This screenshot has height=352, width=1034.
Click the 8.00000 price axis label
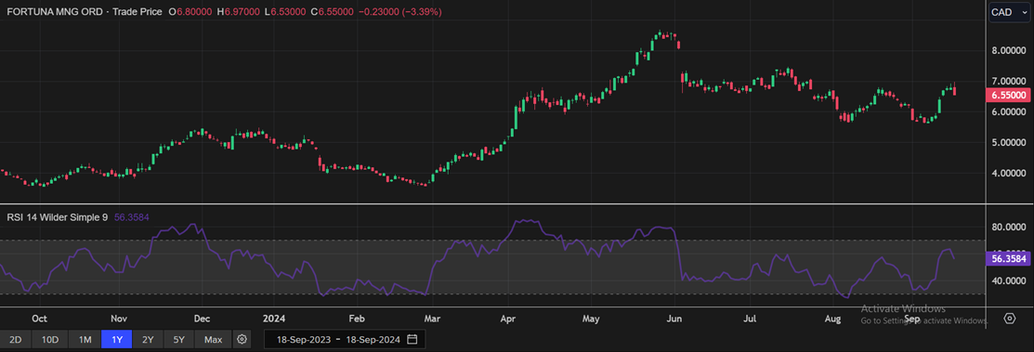[x=1008, y=51]
